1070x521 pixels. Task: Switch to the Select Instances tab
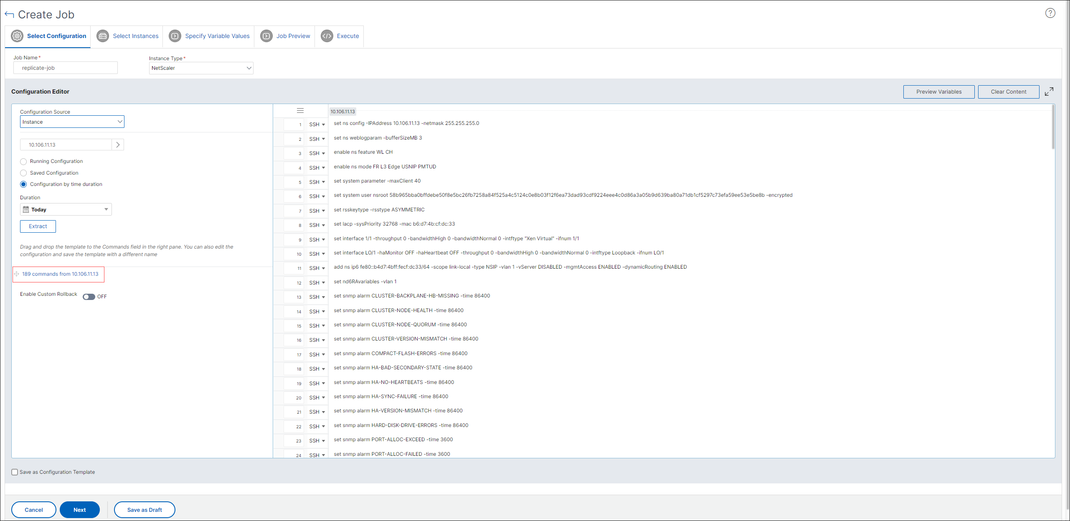pos(127,36)
